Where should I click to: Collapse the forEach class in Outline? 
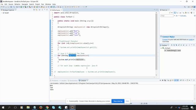(x=161, y=48)
